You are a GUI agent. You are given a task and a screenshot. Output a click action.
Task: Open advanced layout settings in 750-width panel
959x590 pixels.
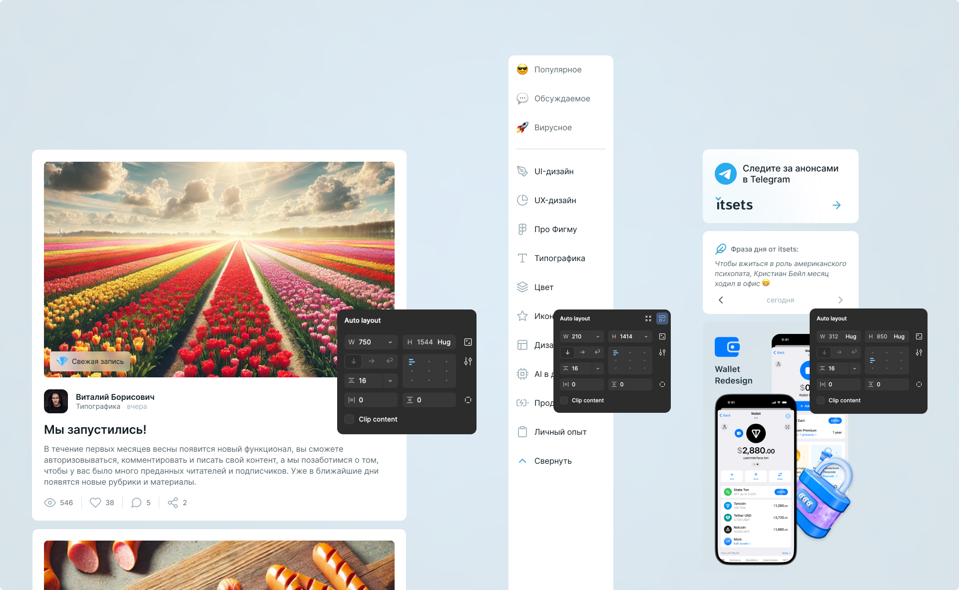click(468, 361)
